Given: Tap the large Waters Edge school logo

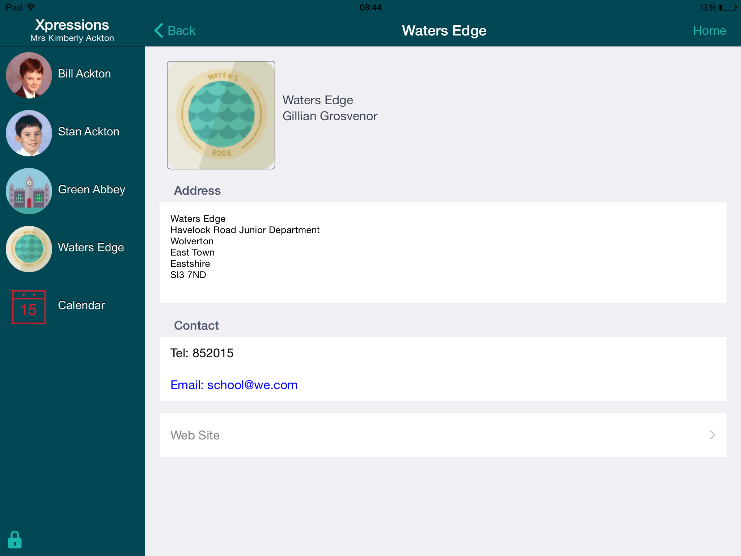Looking at the screenshot, I should pos(221,115).
